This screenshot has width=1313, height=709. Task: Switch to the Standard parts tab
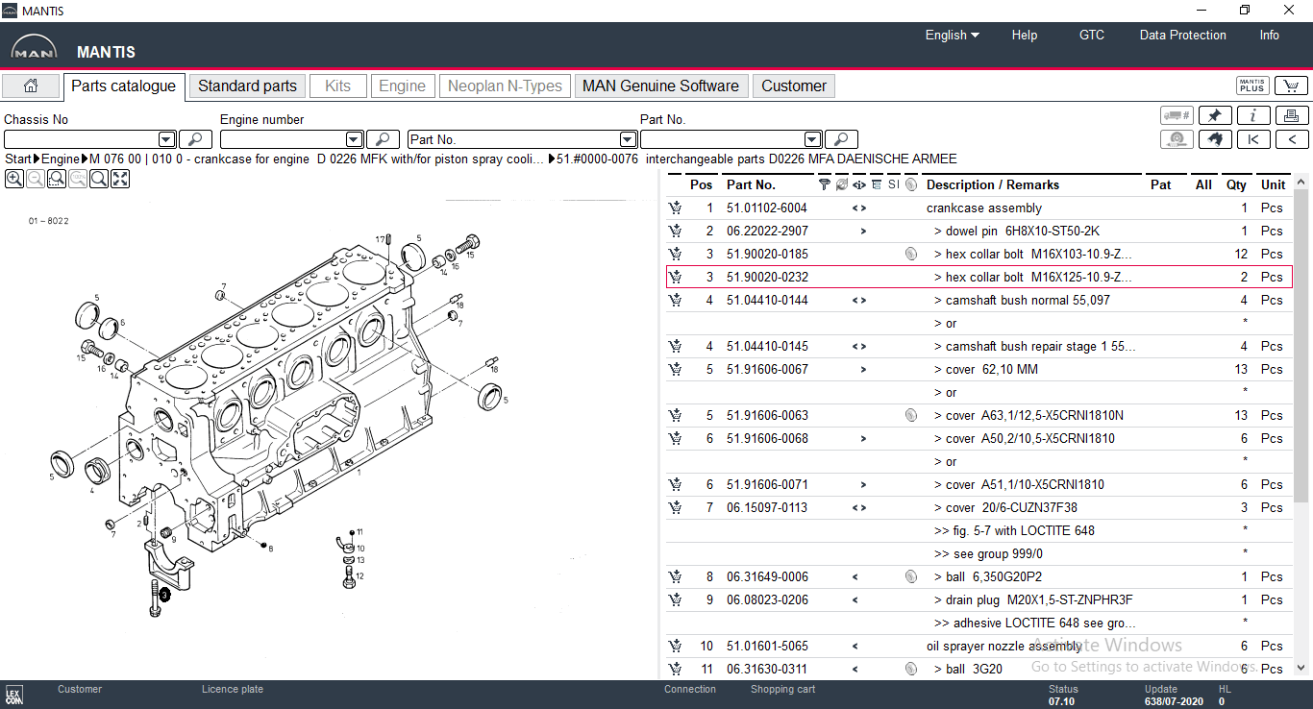point(247,86)
